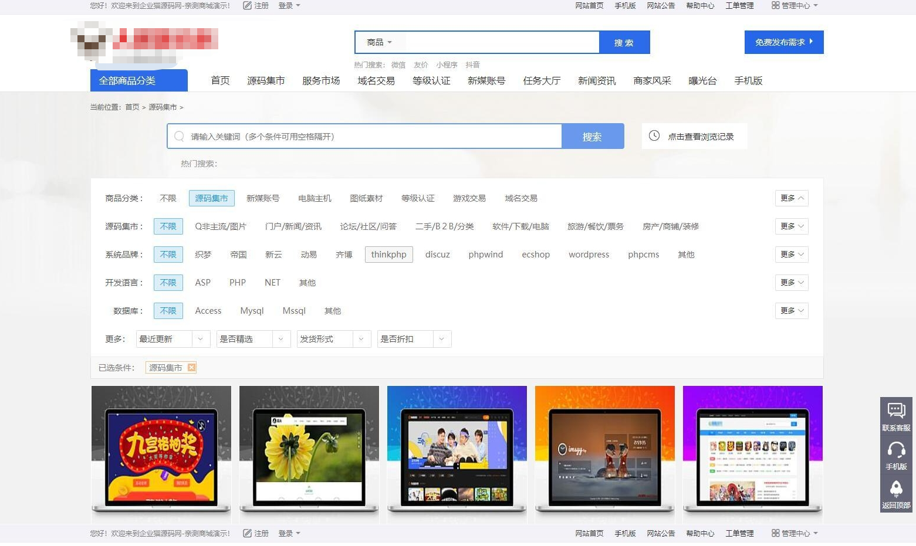The image size is (916, 546).
Task: Click 首页 in the breadcrumb
Action: click(132, 107)
